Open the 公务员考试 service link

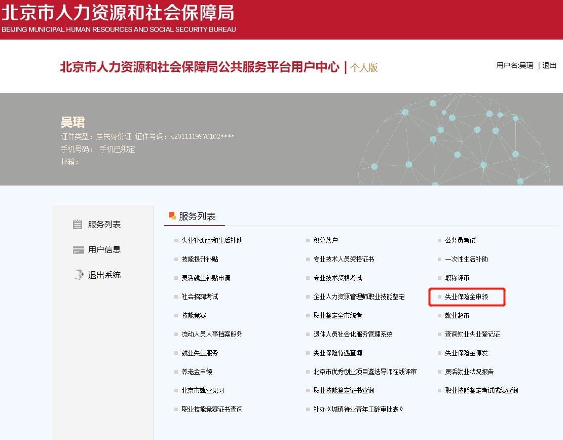click(x=460, y=240)
